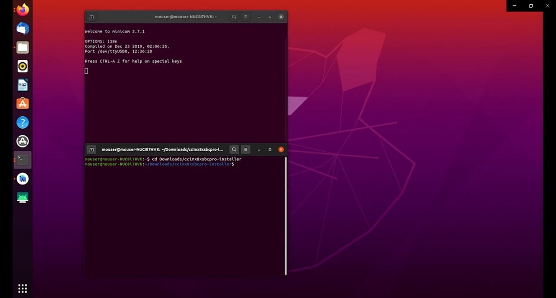Maximize the minicom terminal window
Viewport: 556px width, 298px height.
point(270,17)
